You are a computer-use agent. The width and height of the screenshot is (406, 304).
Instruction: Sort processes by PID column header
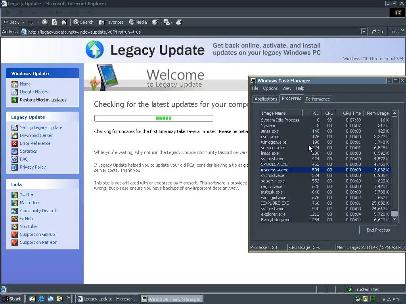pos(312,113)
